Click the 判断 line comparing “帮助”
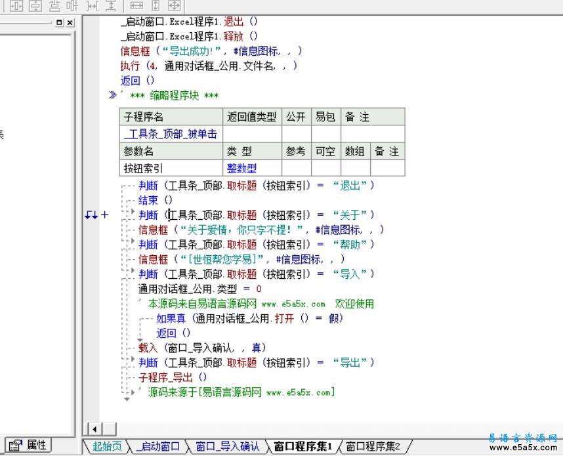The width and height of the screenshot is (563, 456). pos(257,244)
